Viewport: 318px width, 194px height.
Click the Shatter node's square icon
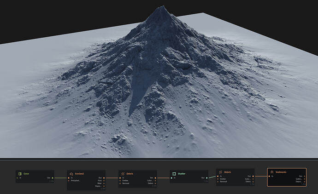174,174
